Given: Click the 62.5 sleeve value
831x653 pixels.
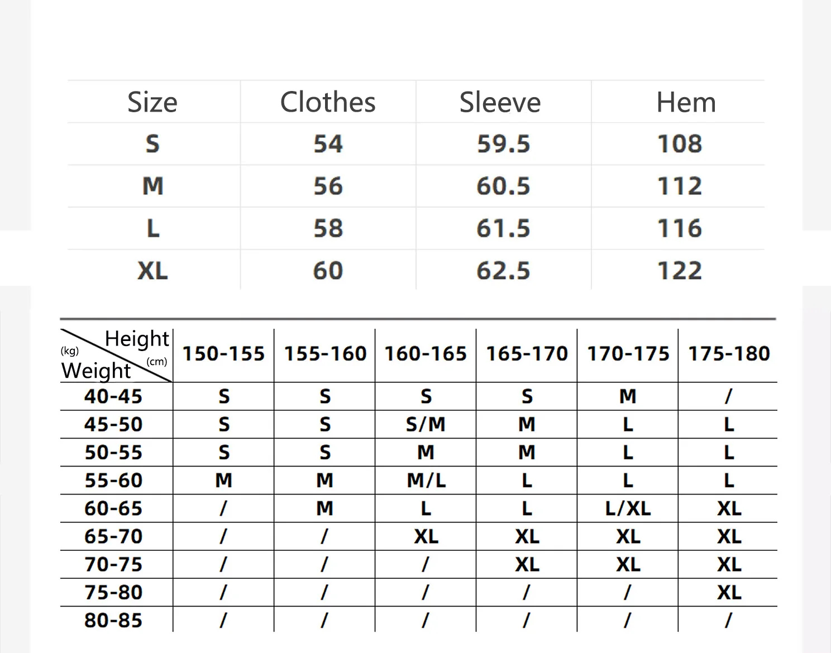Looking at the screenshot, I should point(503,271).
